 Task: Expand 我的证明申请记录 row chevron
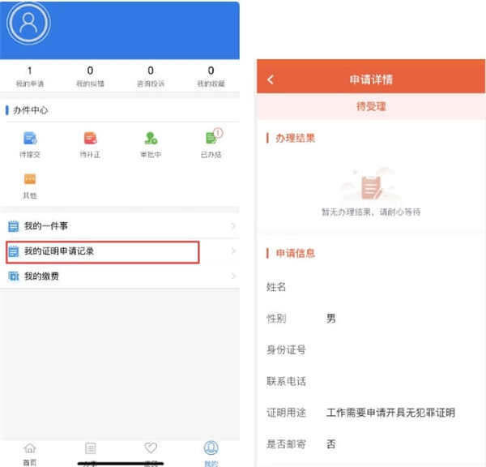coord(233,251)
